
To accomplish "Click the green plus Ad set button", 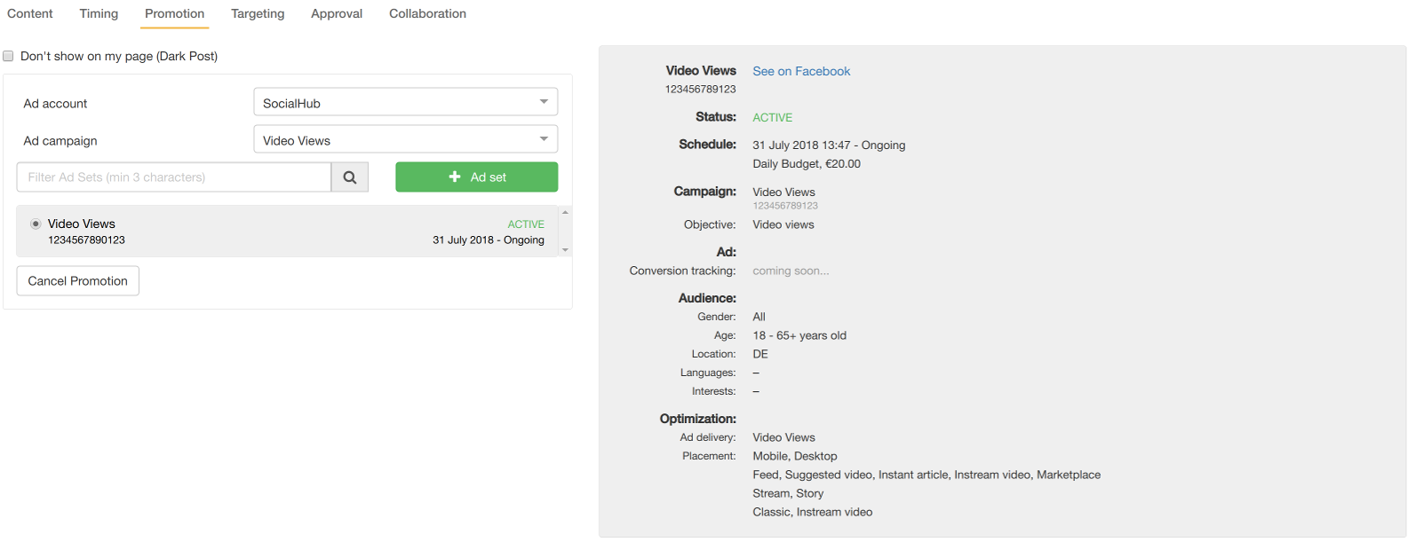I will (x=476, y=177).
